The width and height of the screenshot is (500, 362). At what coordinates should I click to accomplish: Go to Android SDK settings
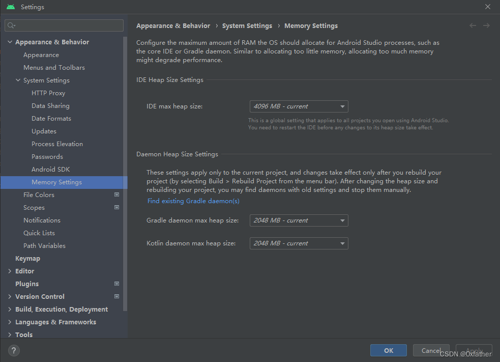point(51,169)
